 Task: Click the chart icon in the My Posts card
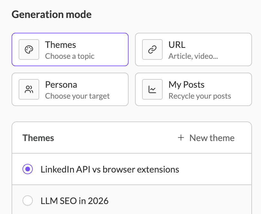point(152,89)
